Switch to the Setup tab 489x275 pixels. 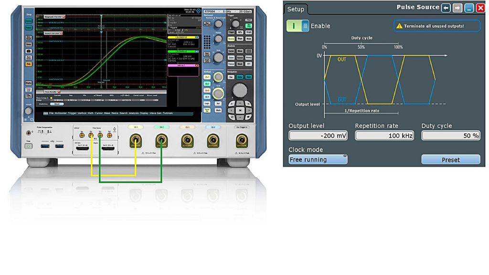point(296,9)
